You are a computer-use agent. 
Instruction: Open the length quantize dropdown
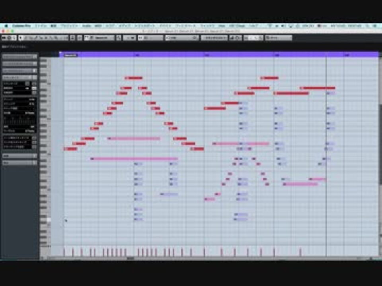[x=214, y=38]
